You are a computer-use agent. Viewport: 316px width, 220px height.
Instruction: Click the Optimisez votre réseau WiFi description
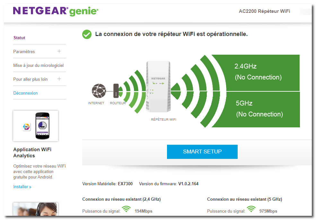pos(39,171)
